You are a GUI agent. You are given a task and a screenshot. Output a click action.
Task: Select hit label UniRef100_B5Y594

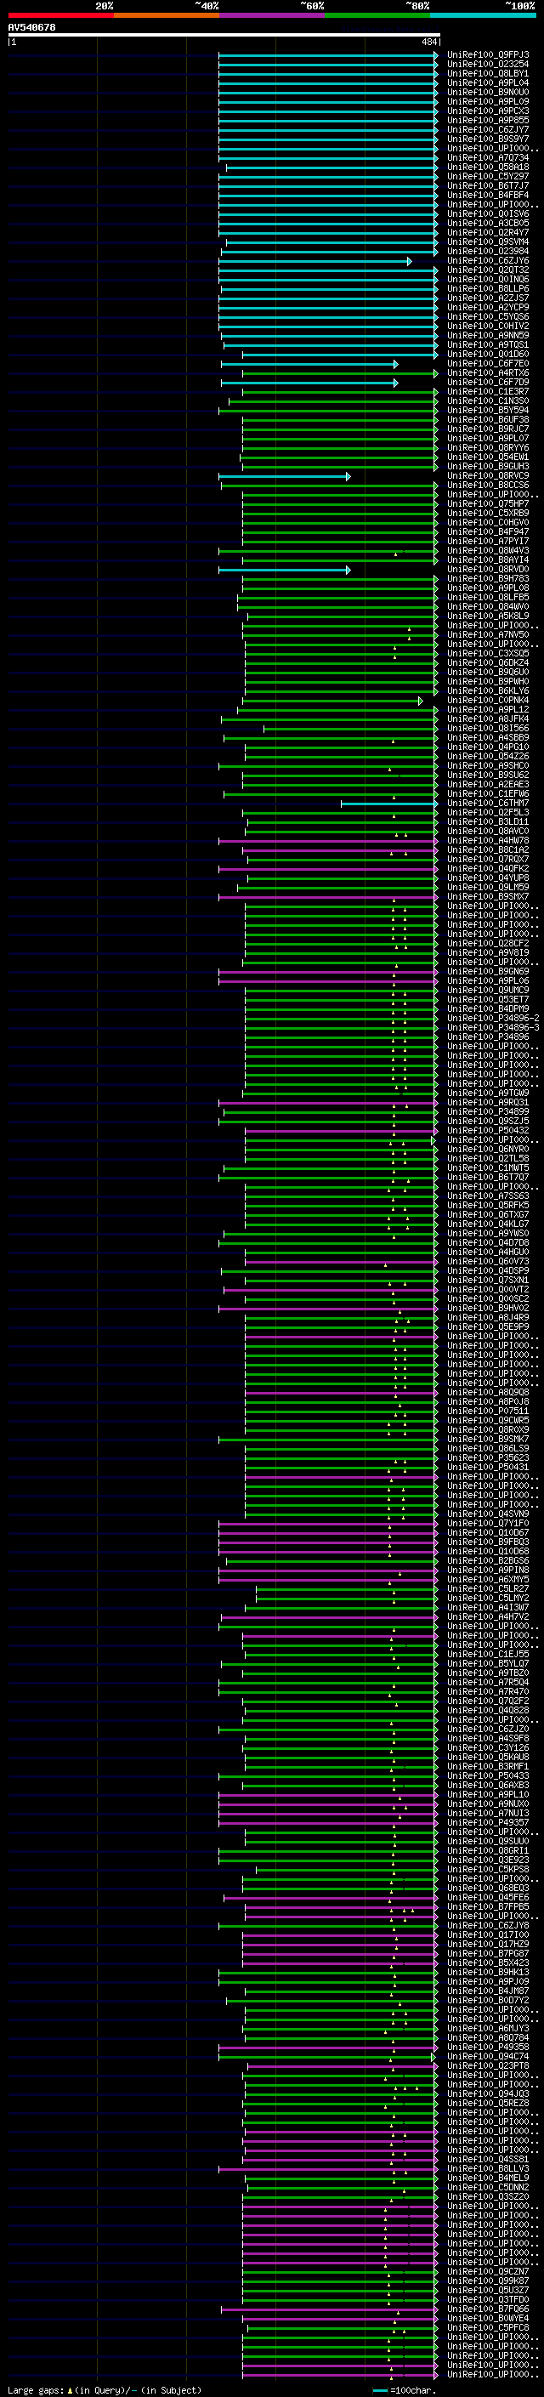[487, 411]
